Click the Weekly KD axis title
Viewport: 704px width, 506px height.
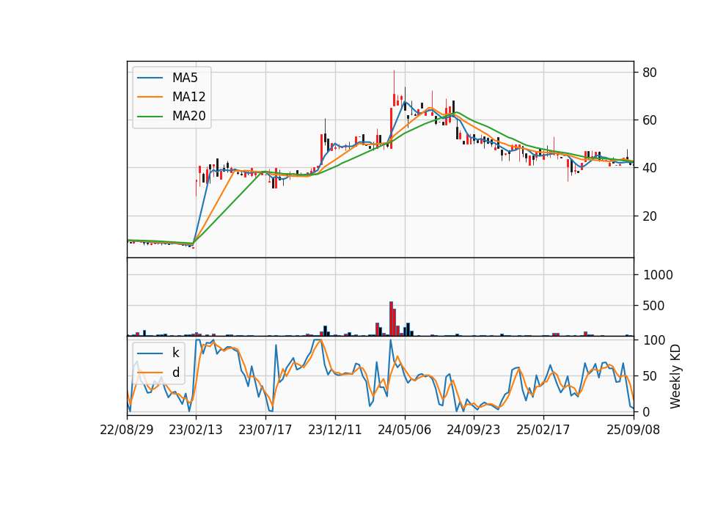point(675,376)
